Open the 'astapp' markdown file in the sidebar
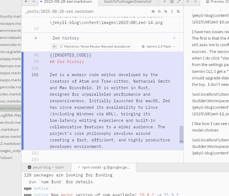This screenshot has width=229, height=196. click(11, 59)
